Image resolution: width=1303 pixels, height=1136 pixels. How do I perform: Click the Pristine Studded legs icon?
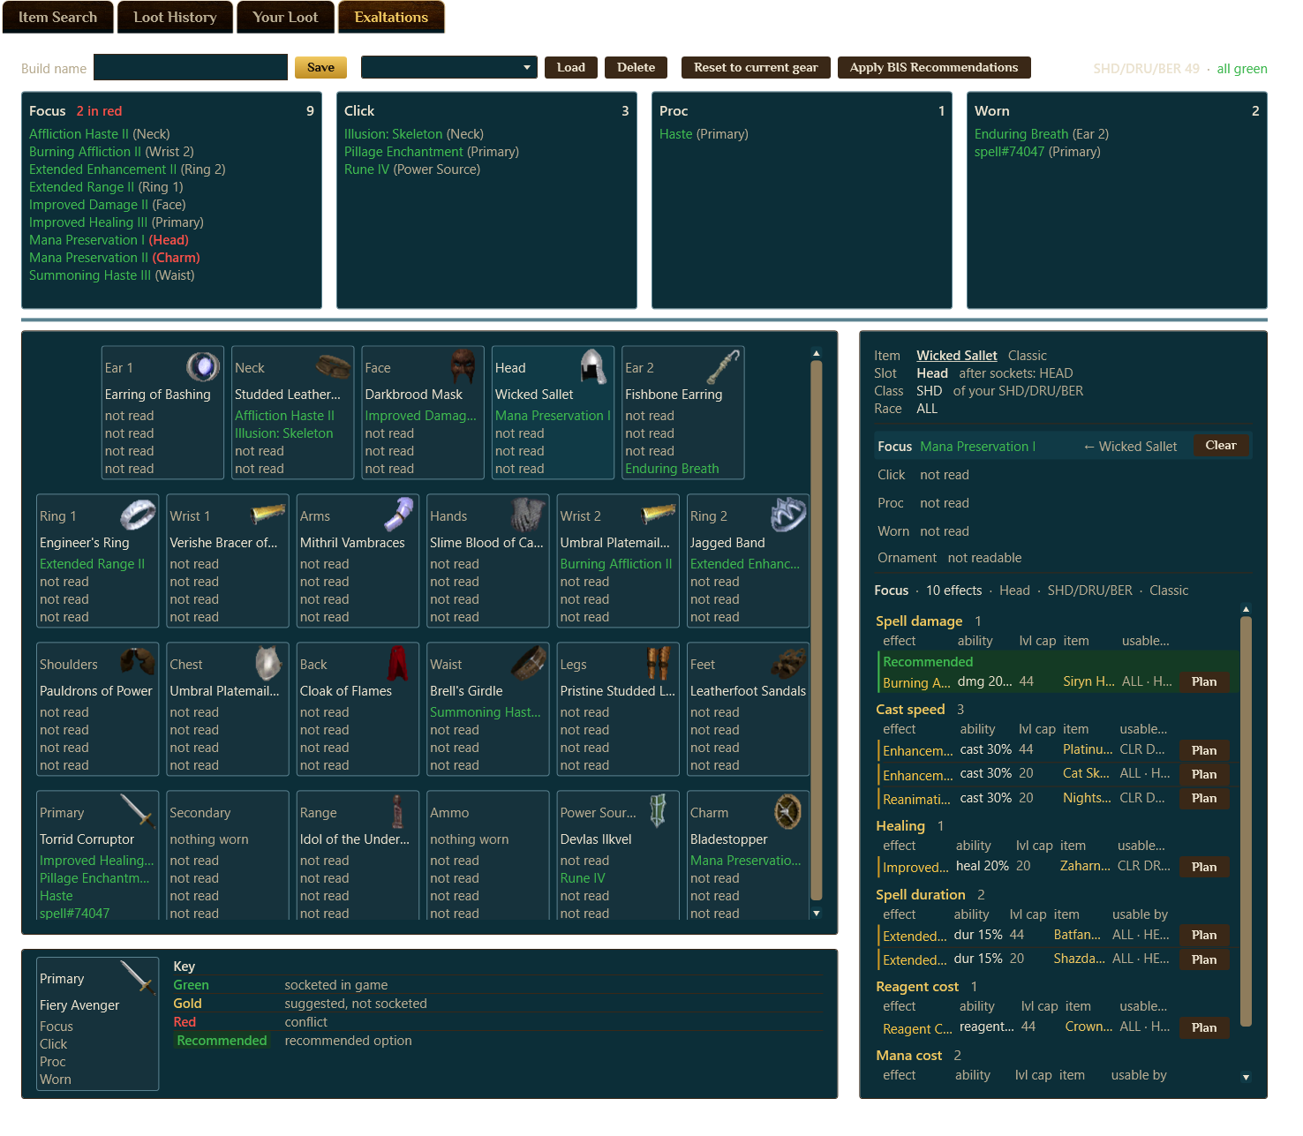tap(659, 663)
